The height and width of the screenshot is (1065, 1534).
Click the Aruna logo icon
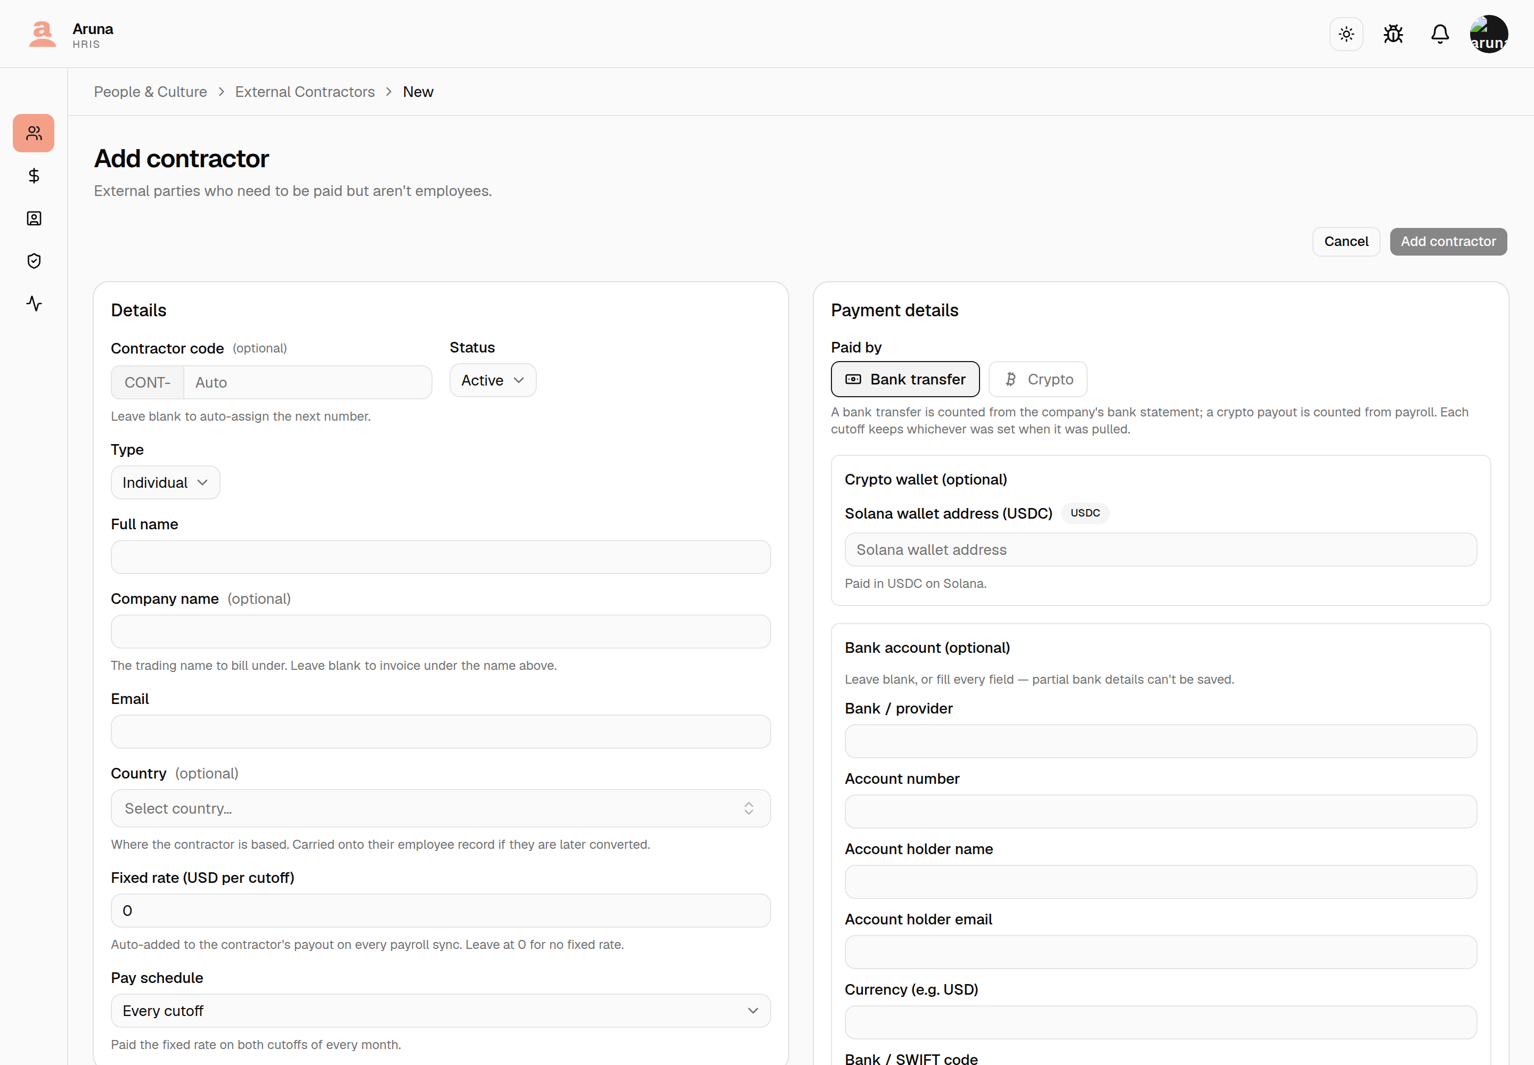point(42,34)
